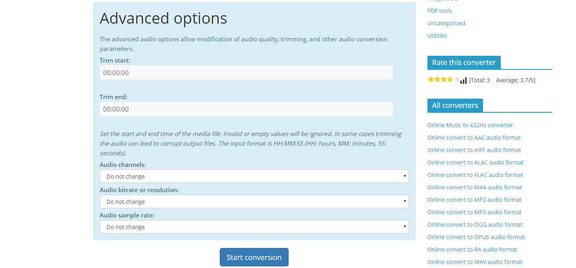Rate the converter three stars

(x=444, y=79)
